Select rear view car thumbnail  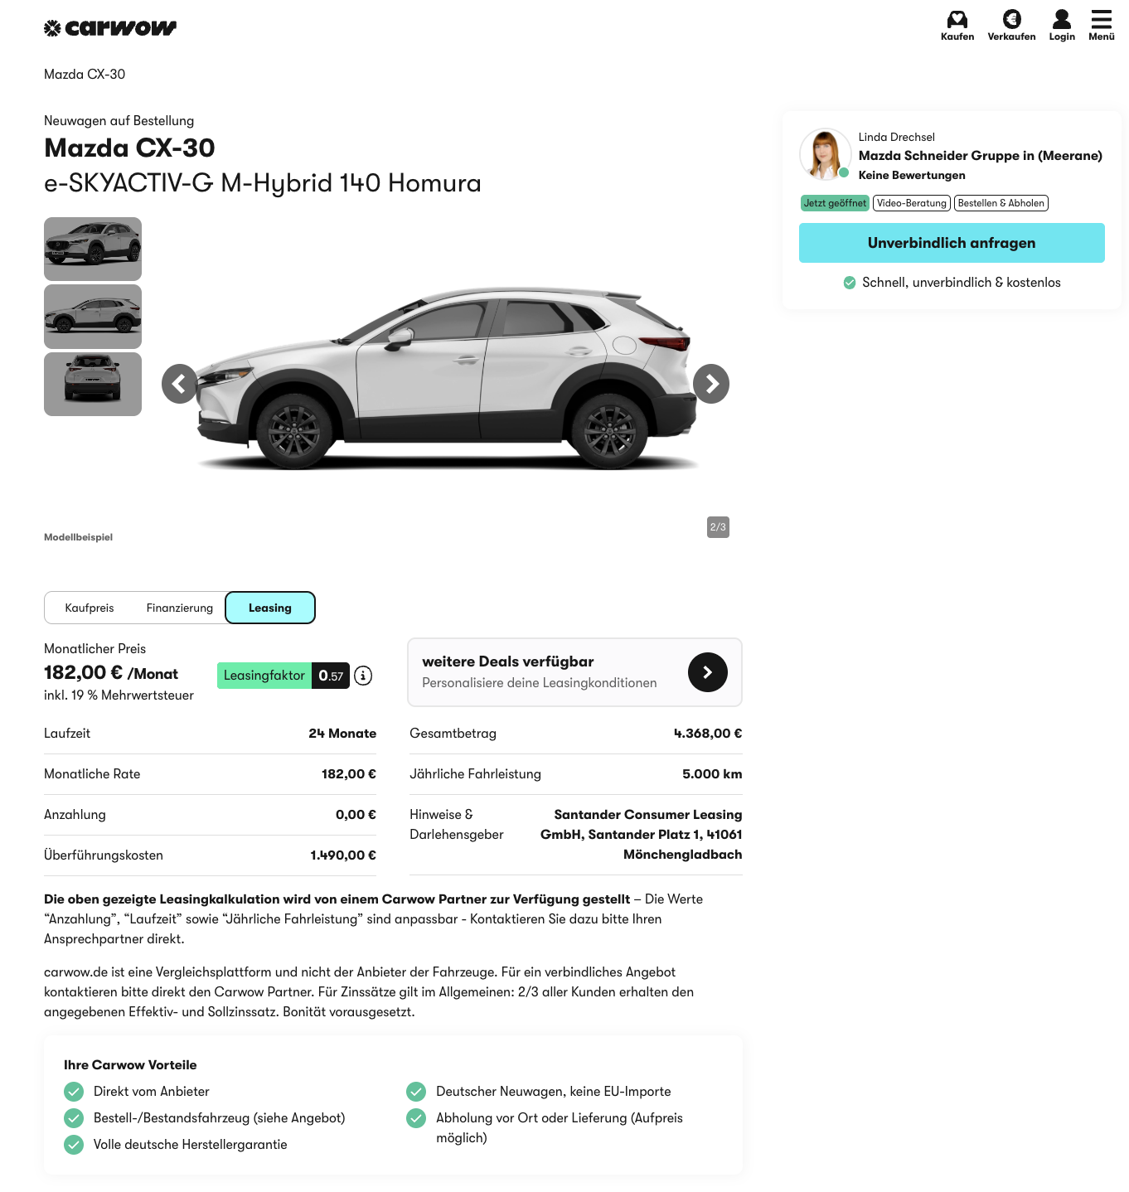coord(93,384)
